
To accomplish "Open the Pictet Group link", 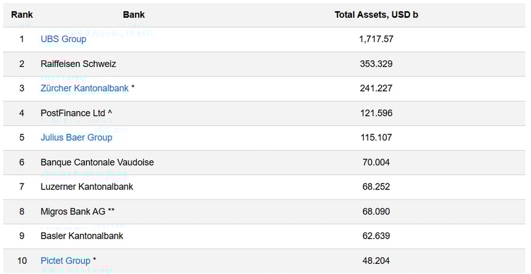I will point(65,260).
